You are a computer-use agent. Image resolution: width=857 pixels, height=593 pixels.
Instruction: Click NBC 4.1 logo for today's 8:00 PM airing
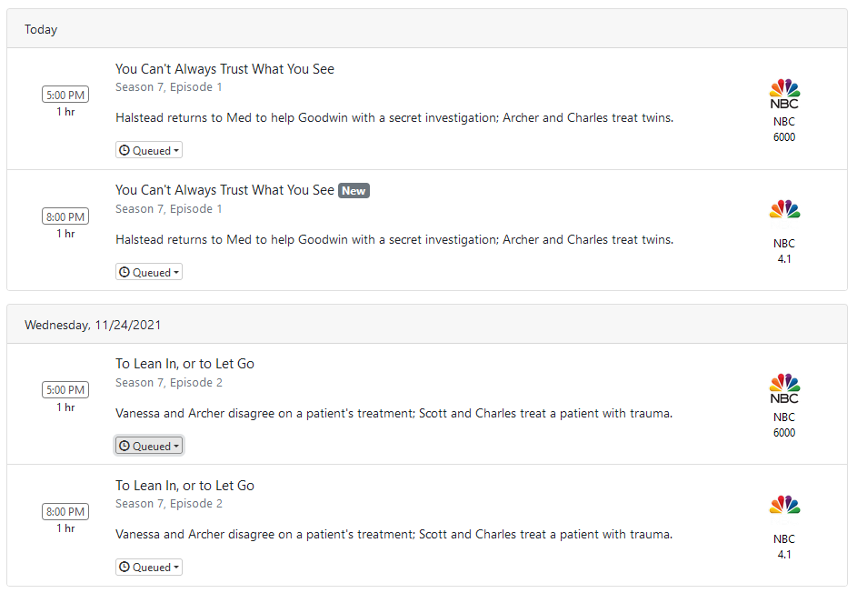tap(784, 210)
